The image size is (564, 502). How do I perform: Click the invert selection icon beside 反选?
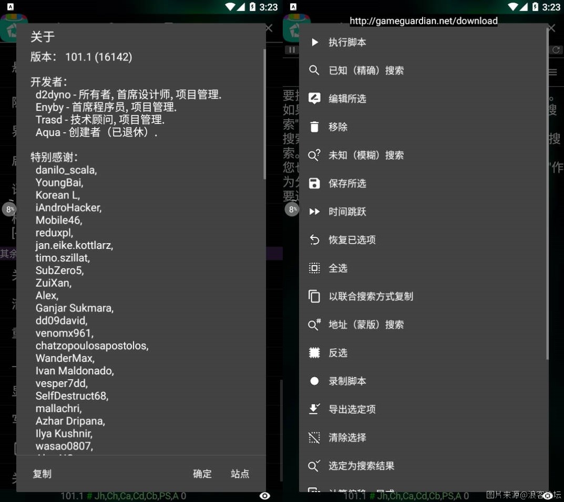[314, 353]
